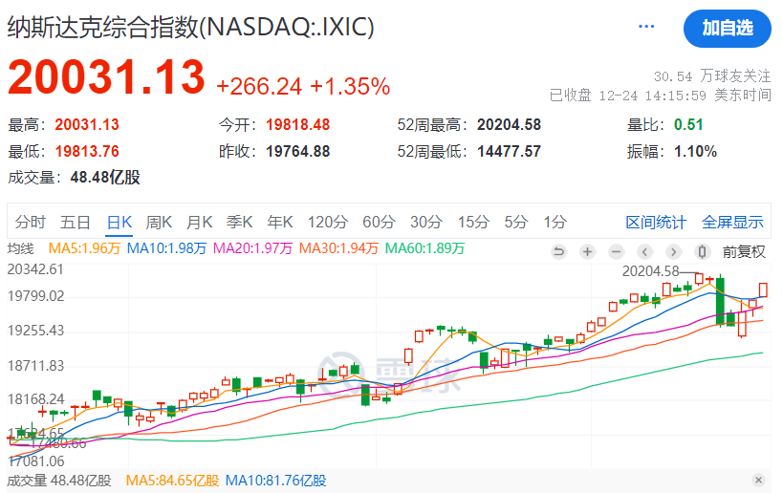Toggle the candlestick style icon
The width and height of the screenshot is (783, 493).
[703, 252]
